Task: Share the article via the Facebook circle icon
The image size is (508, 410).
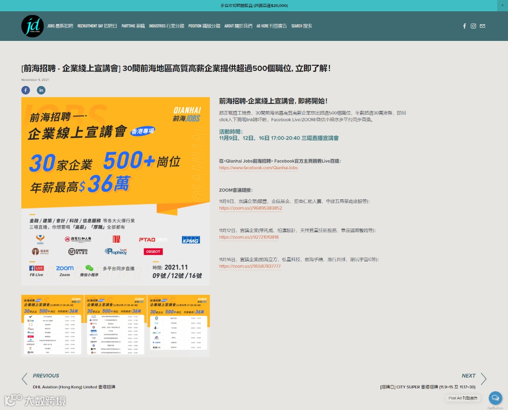Action: pos(25,90)
